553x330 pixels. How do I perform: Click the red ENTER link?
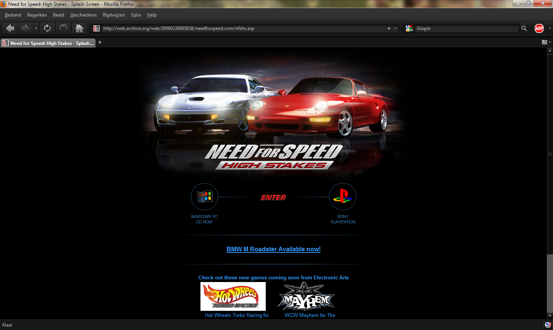pos(273,198)
